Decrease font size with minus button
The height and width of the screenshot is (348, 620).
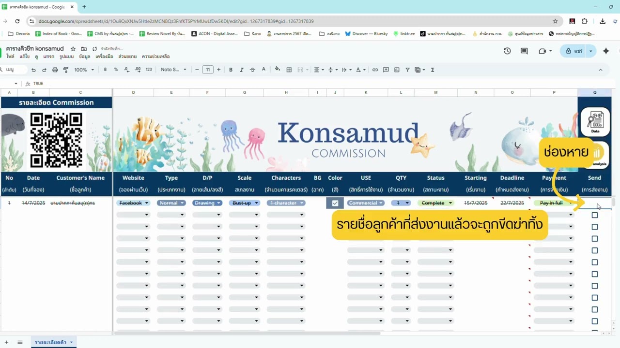[x=197, y=70]
